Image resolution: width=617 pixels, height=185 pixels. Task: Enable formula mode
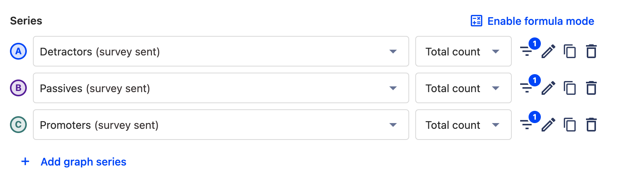click(x=532, y=21)
